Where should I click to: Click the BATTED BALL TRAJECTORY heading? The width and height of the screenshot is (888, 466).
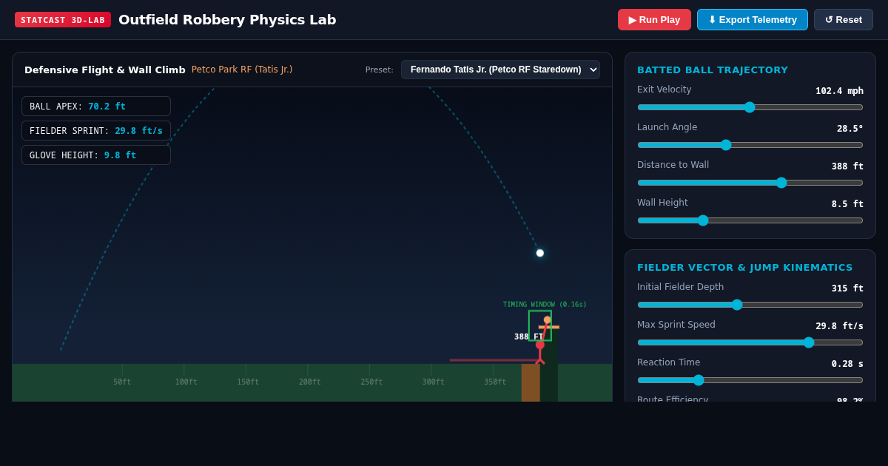tap(713, 70)
